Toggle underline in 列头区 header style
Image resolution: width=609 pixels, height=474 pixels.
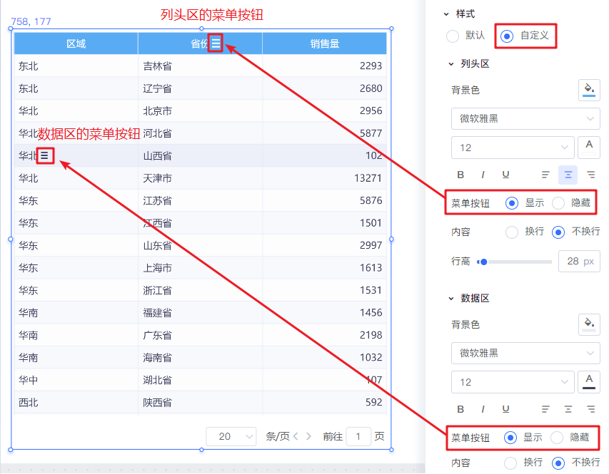coord(505,175)
